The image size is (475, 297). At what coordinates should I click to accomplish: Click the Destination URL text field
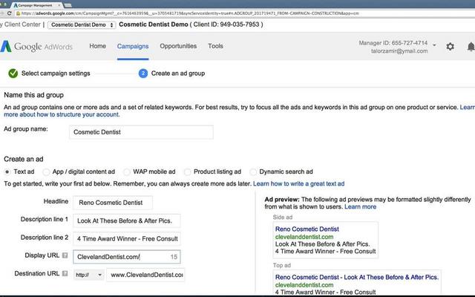[145, 275]
